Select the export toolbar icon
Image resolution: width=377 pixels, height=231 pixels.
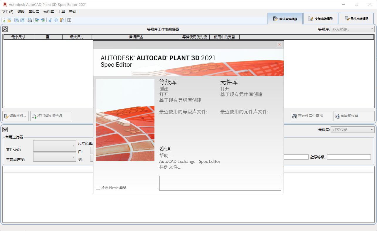37,20
